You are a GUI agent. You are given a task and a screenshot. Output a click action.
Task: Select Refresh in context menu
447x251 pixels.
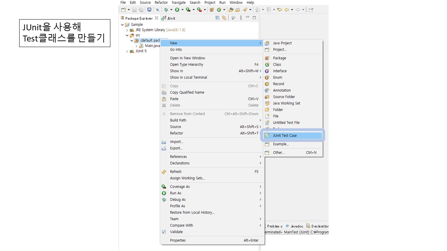(x=212, y=172)
